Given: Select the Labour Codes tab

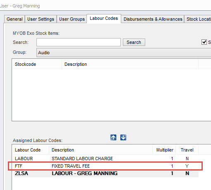Looking at the screenshot, I should click(104, 19).
